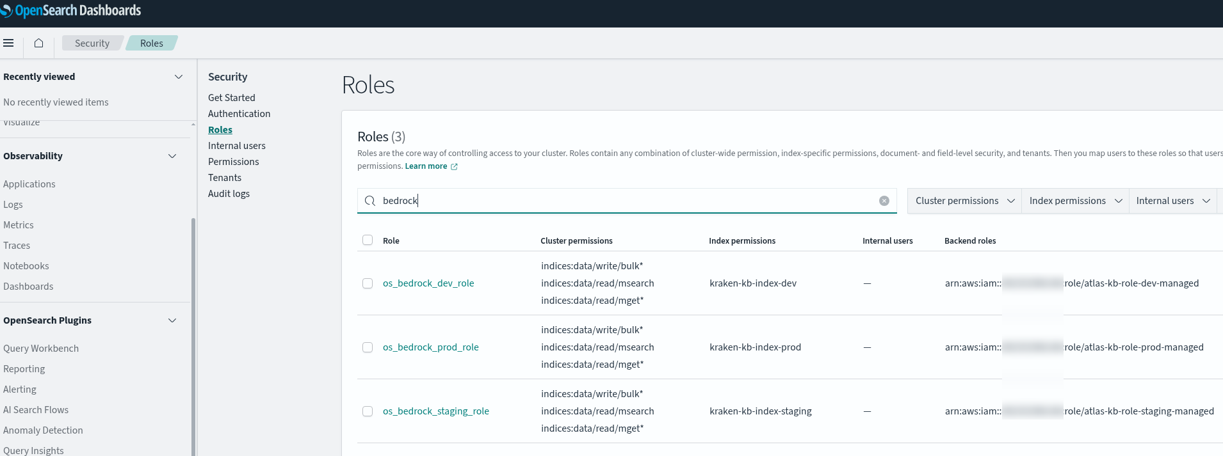Viewport: 1223px width, 456px height.
Task: Click the Roles breadcrumb
Action: coord(152,43)
